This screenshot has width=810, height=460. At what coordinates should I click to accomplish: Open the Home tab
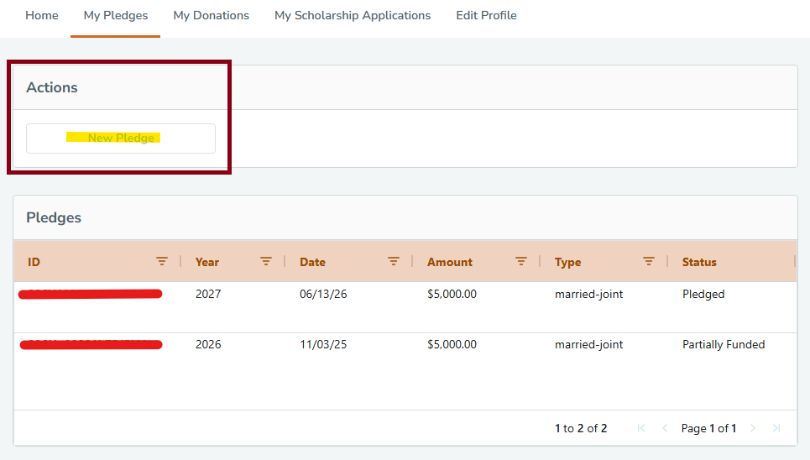[x=42, y=15]
